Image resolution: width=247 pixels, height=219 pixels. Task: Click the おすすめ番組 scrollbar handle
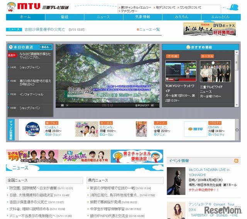[237, 62]
